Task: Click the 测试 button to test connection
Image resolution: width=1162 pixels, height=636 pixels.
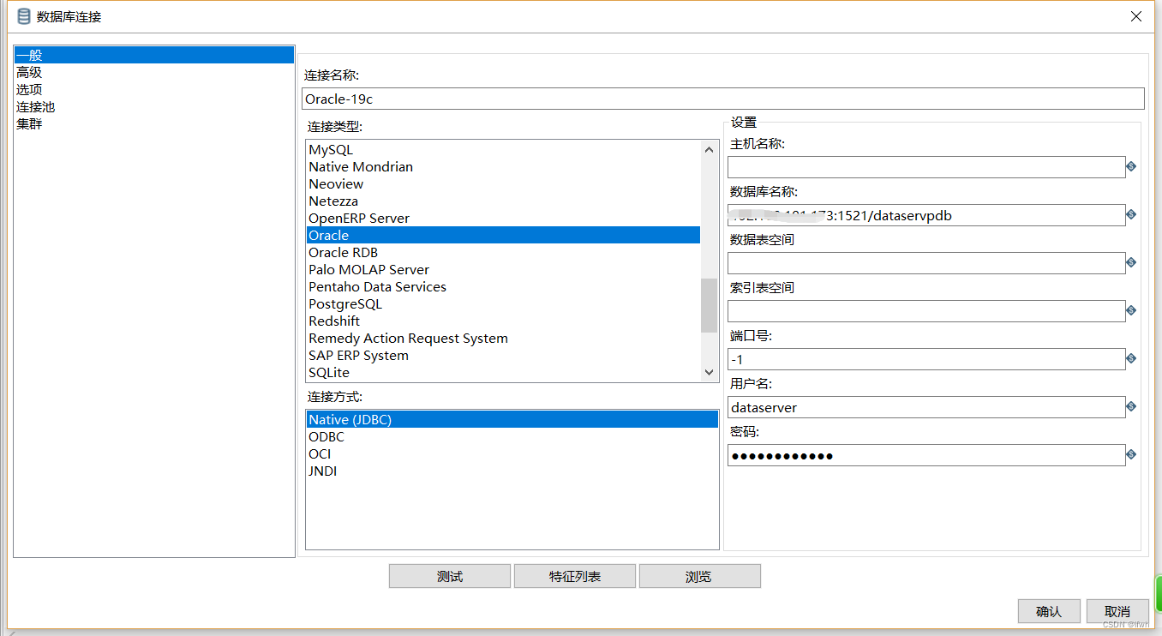Action: (449, 575)
